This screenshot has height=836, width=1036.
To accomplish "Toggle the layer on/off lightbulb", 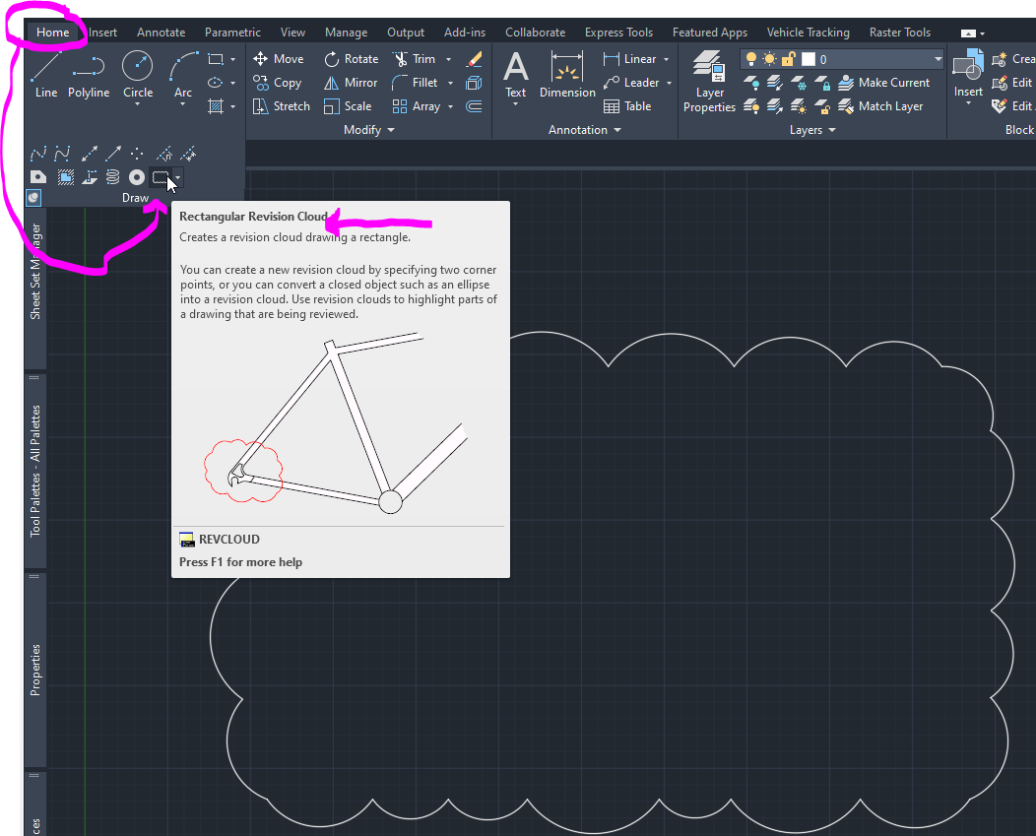I will coord(751,59).
